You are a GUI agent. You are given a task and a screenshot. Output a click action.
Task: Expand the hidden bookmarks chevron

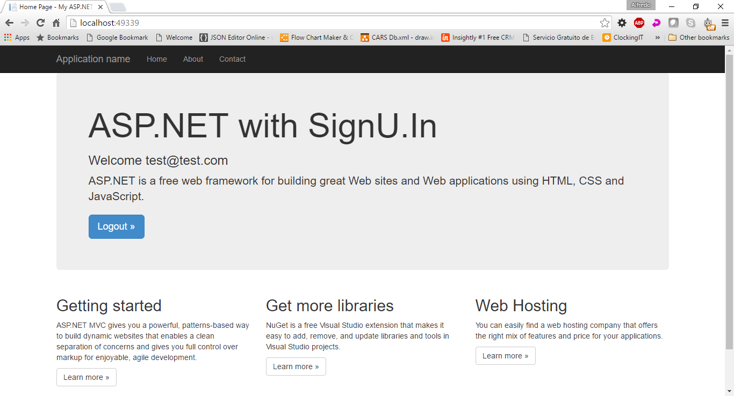coord(657,38)
